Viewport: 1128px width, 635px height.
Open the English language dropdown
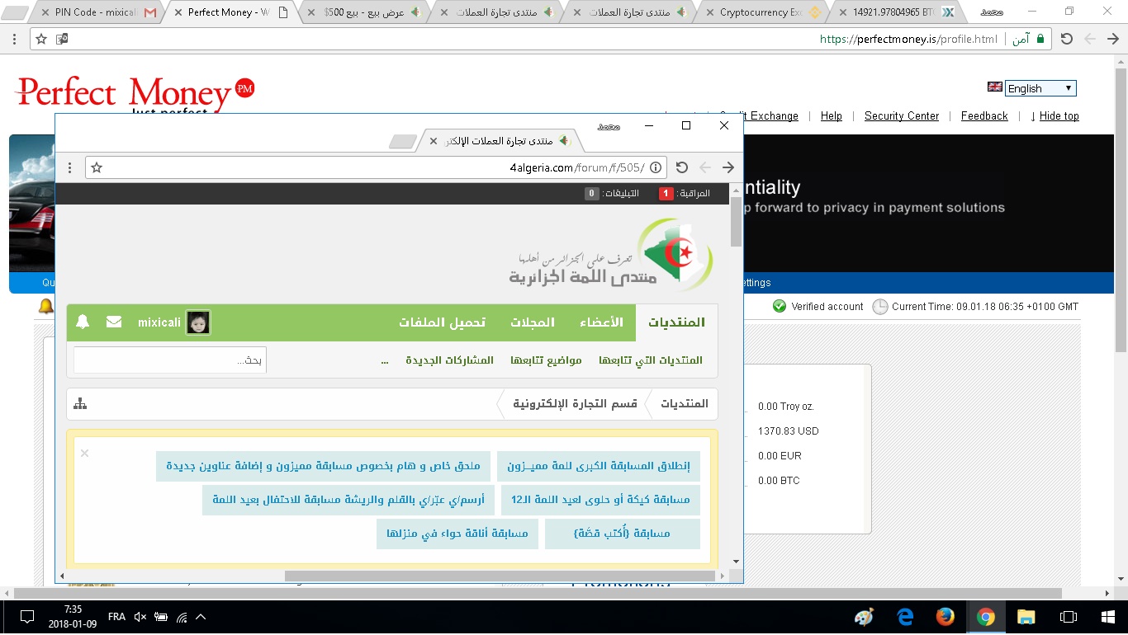1040,88
